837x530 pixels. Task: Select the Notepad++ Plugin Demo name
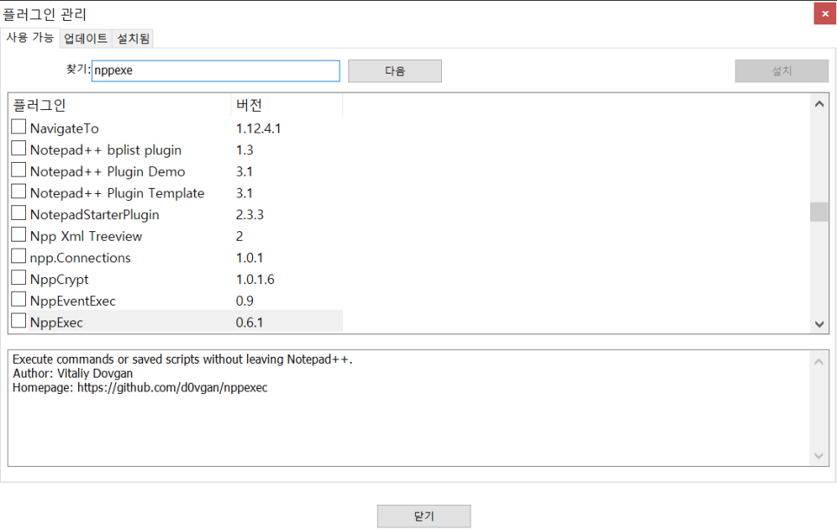107,171
